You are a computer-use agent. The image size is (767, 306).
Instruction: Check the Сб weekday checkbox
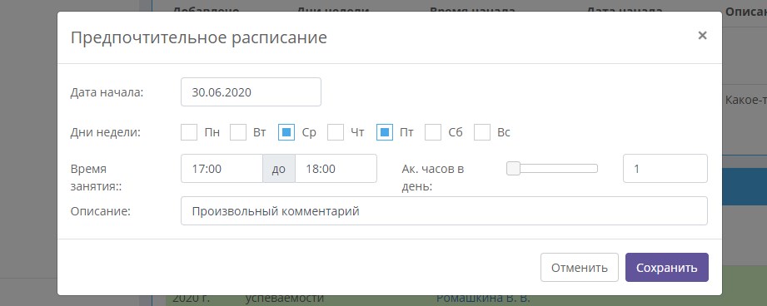(x=433, y=132)
